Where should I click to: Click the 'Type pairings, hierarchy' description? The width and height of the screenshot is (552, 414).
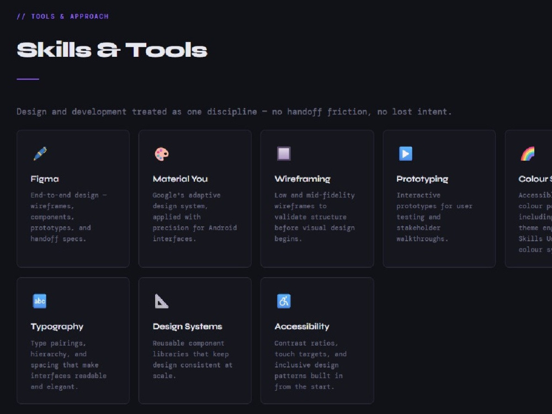coord(68,365)
